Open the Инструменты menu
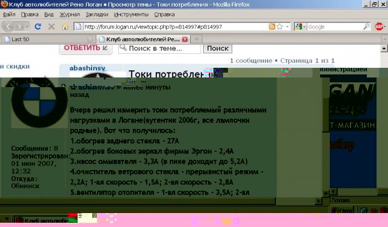This screenshot has height=227, width=388. coord(131,15)
